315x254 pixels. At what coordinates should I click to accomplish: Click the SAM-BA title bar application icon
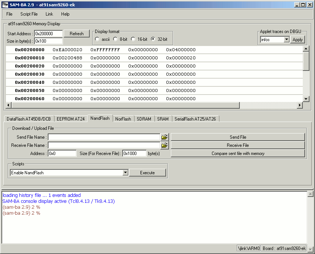click(x=5, y=5)
